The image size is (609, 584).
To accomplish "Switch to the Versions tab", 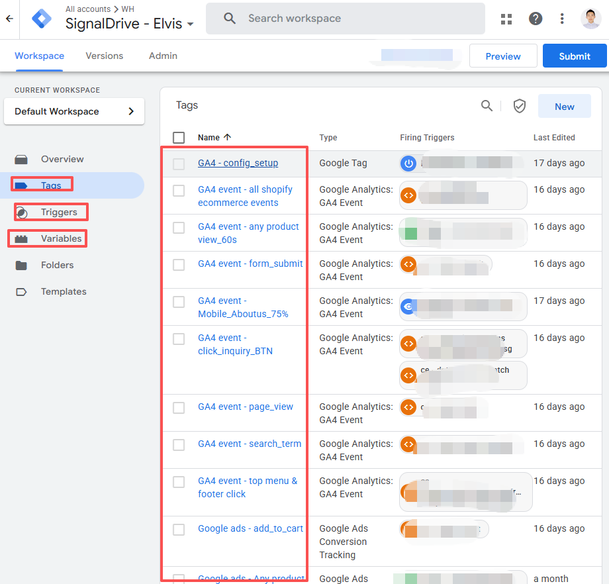I will click(105, 56).
